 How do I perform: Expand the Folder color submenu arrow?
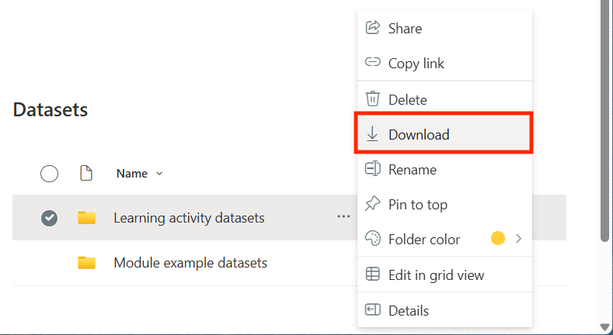point(518,239)
